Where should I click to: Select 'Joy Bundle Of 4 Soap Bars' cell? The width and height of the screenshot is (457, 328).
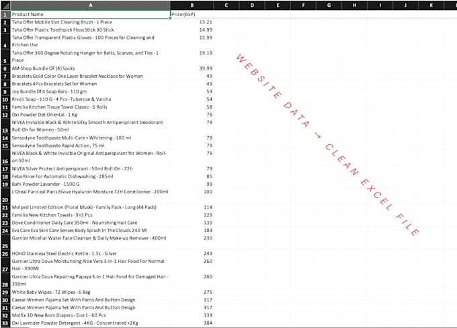point(90,92)
